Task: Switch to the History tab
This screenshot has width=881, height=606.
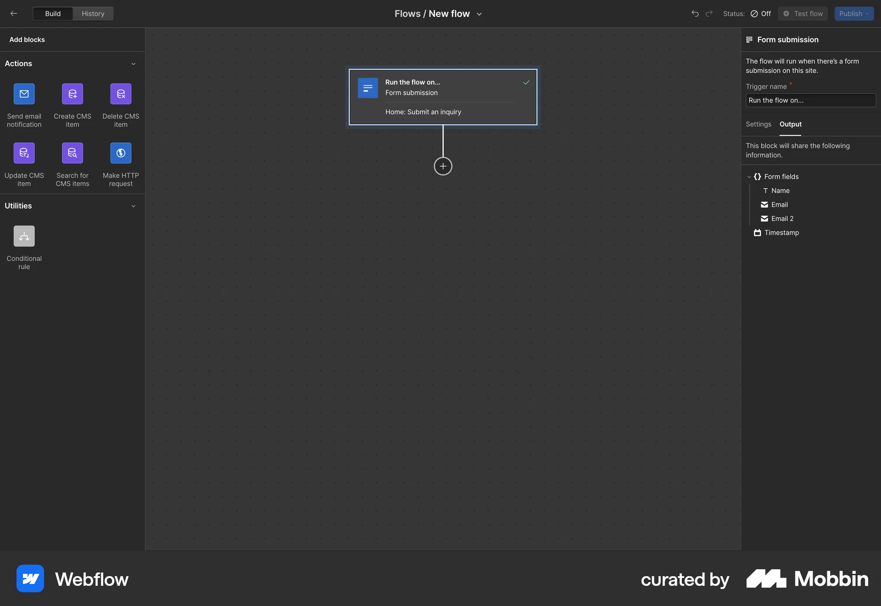Action: 93,13
